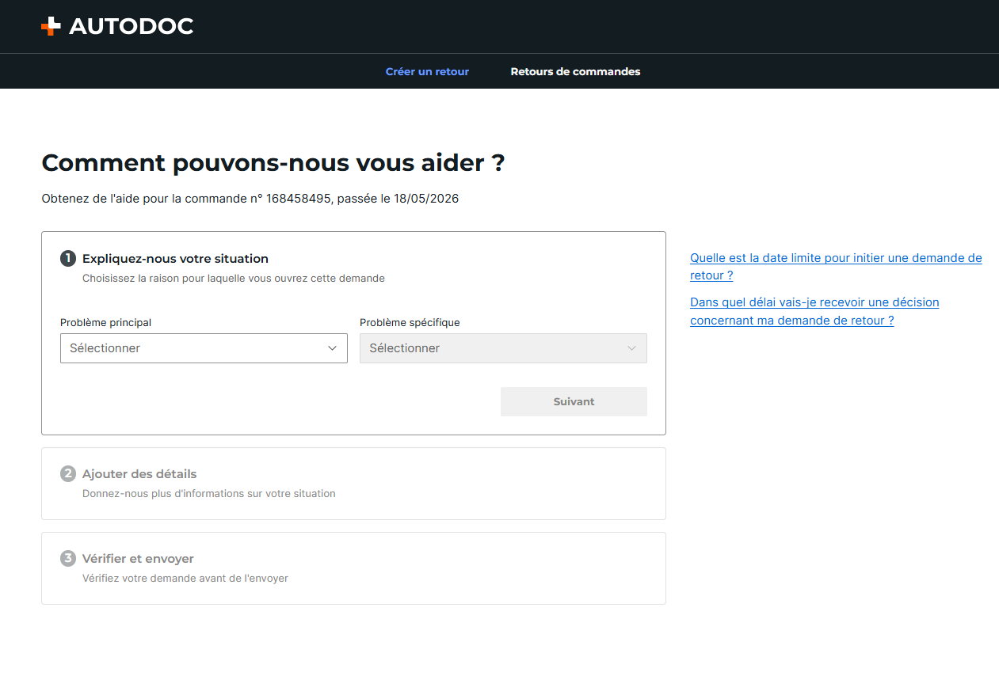Screen dimensions: 999x691
Task: Click the order number 168458495 text line
Action: click(250, 199)
